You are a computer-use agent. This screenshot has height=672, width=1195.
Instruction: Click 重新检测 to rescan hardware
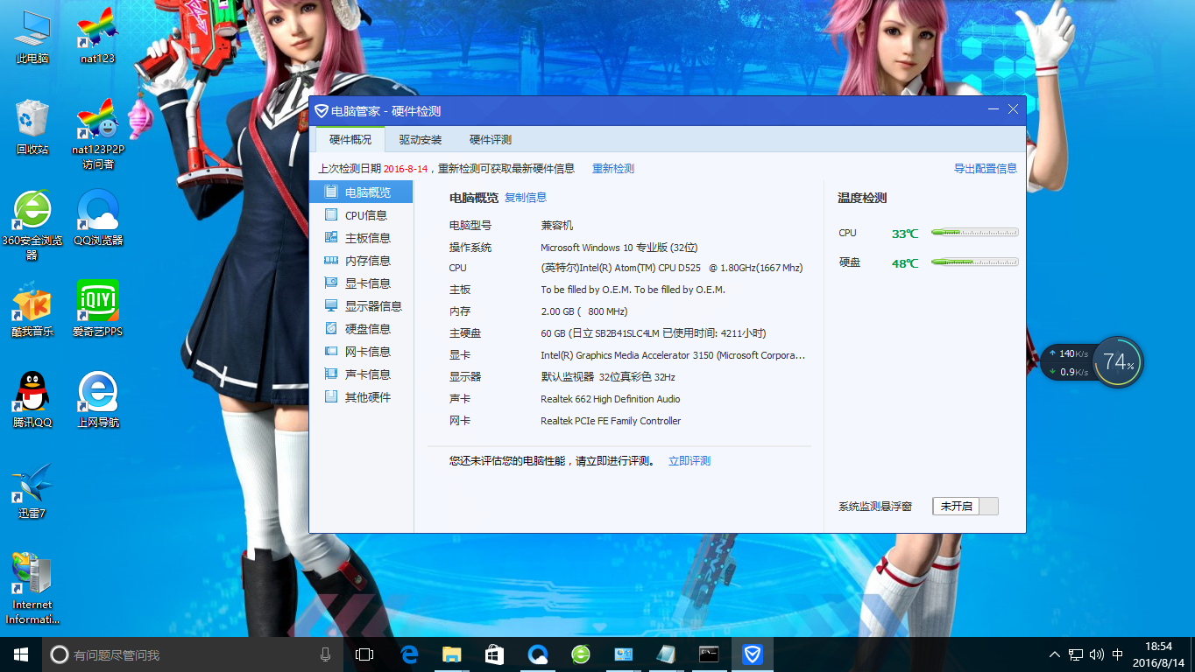(x=612, y=168)
